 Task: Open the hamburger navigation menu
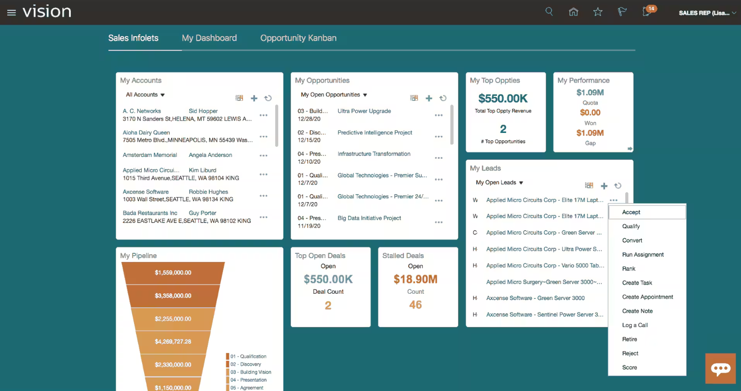click(12, 13)
